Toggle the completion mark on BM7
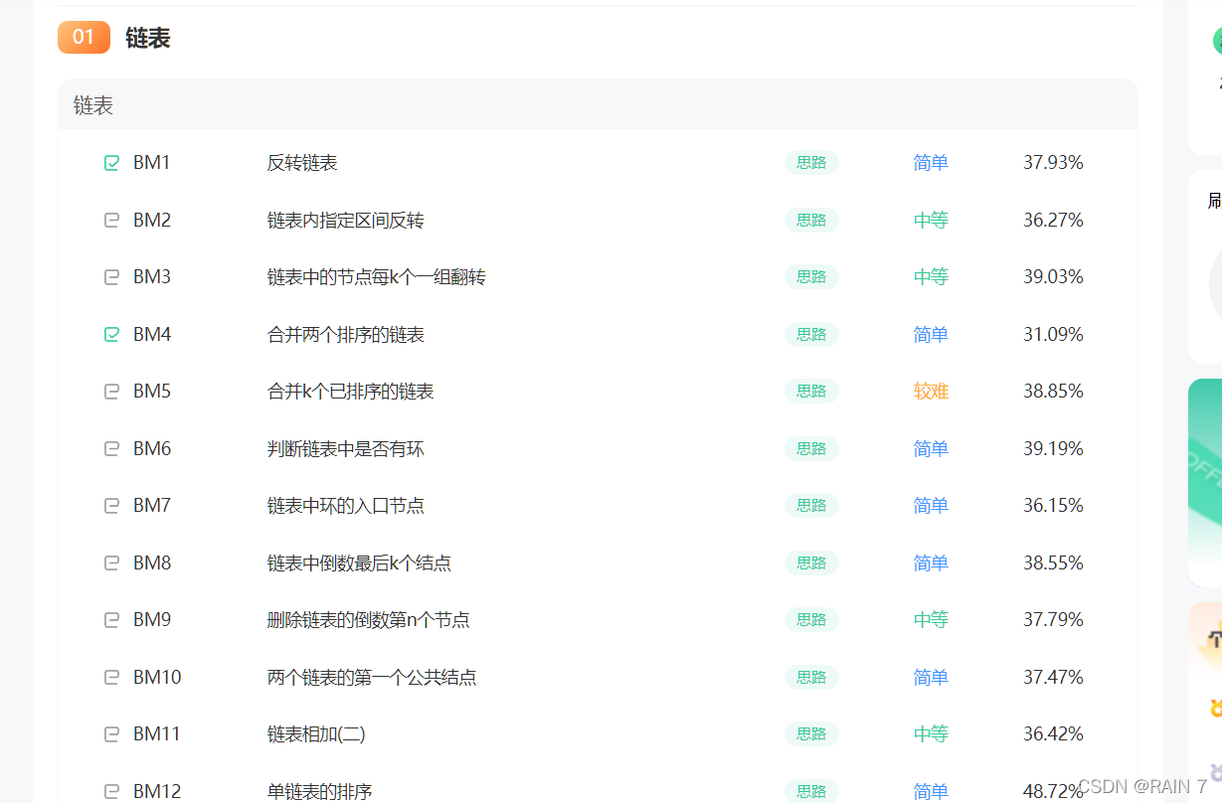The height and width of the screenshot is (803, 1222). tap(111, 505)
